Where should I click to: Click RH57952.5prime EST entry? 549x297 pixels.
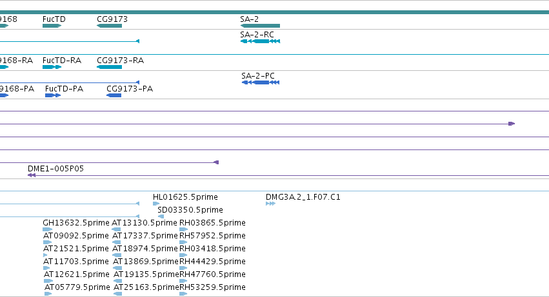coord(212,236)
